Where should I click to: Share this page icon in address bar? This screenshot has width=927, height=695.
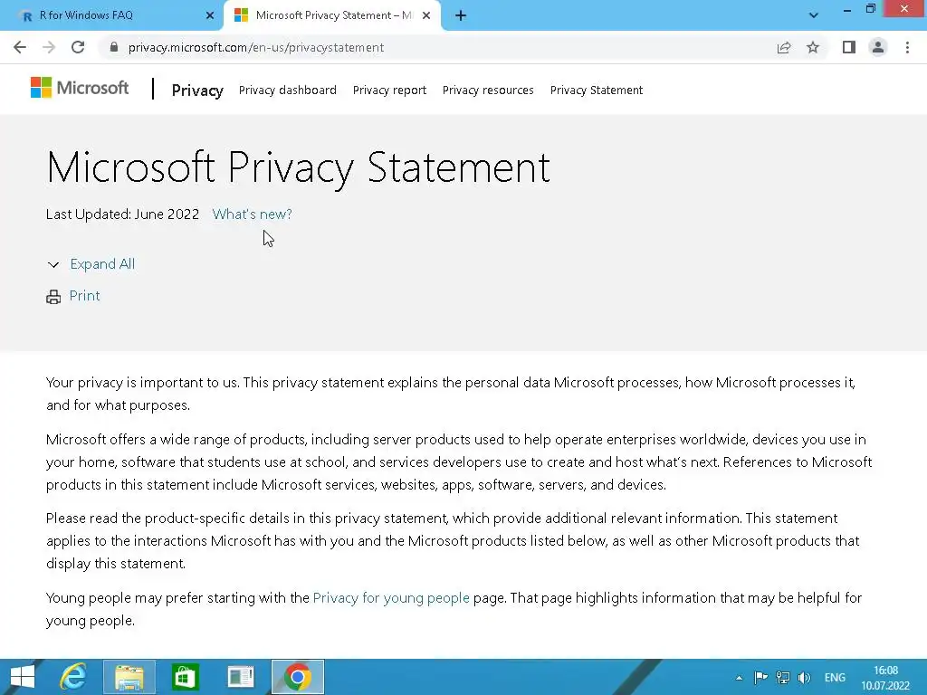pyautogui.click(x=784, y=47)
